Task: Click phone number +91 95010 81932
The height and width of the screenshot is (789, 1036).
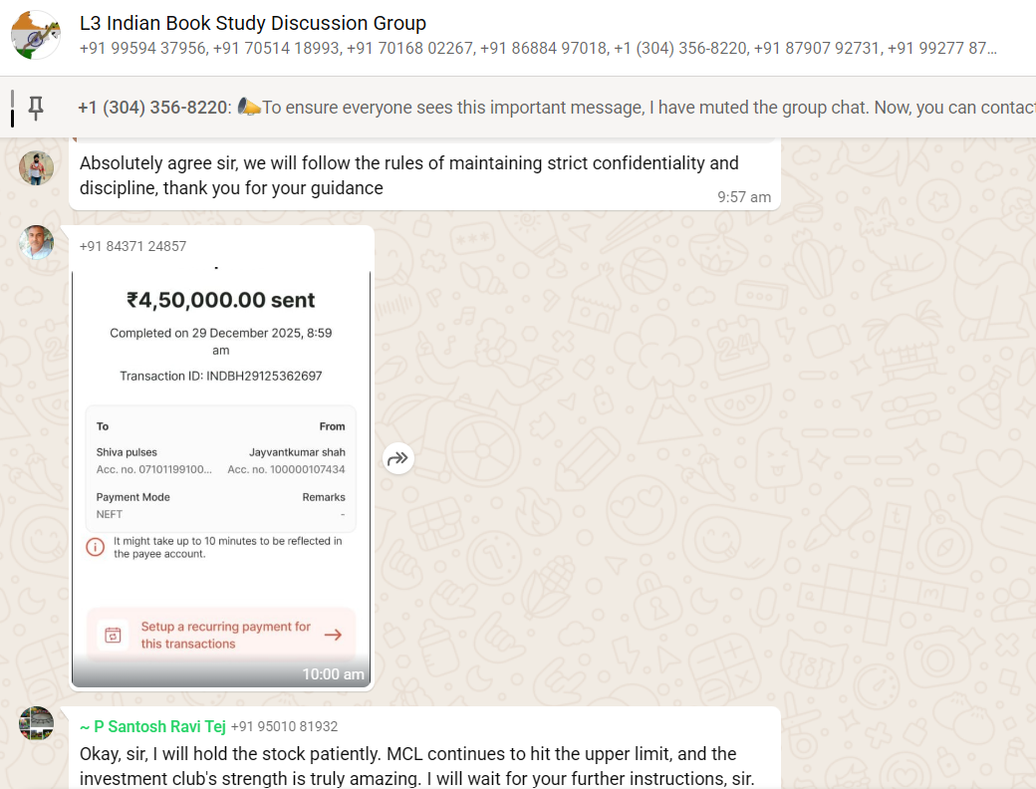Action: 284,726
